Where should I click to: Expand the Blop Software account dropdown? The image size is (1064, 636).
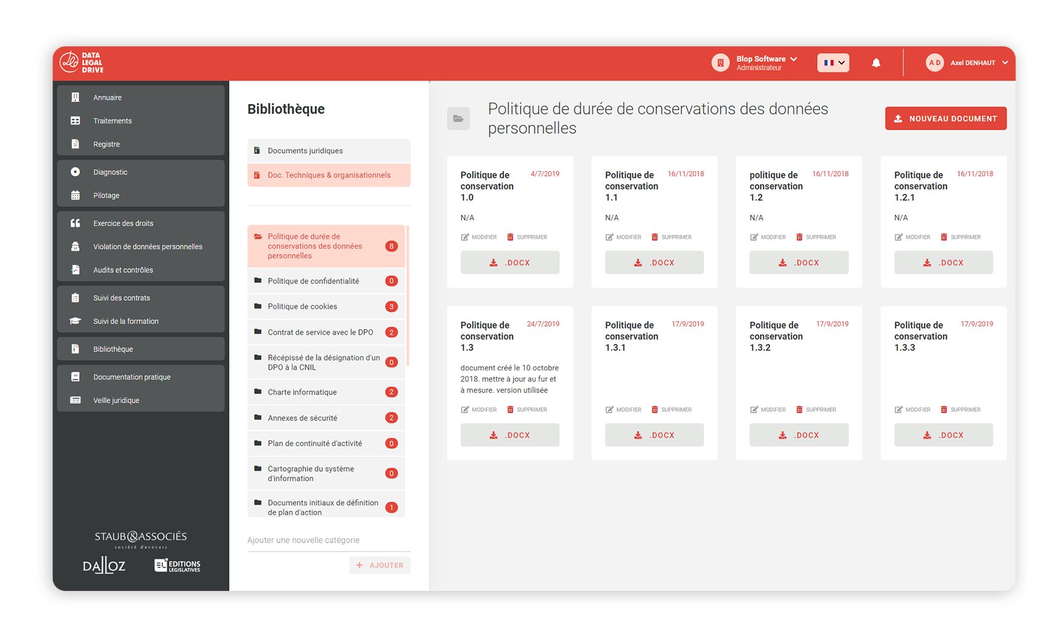[794, 59]
